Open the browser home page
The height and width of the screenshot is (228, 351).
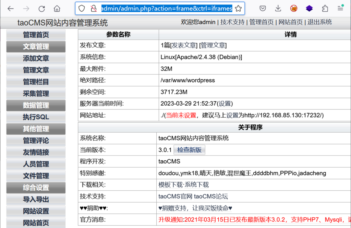click(x=57, y=9)
